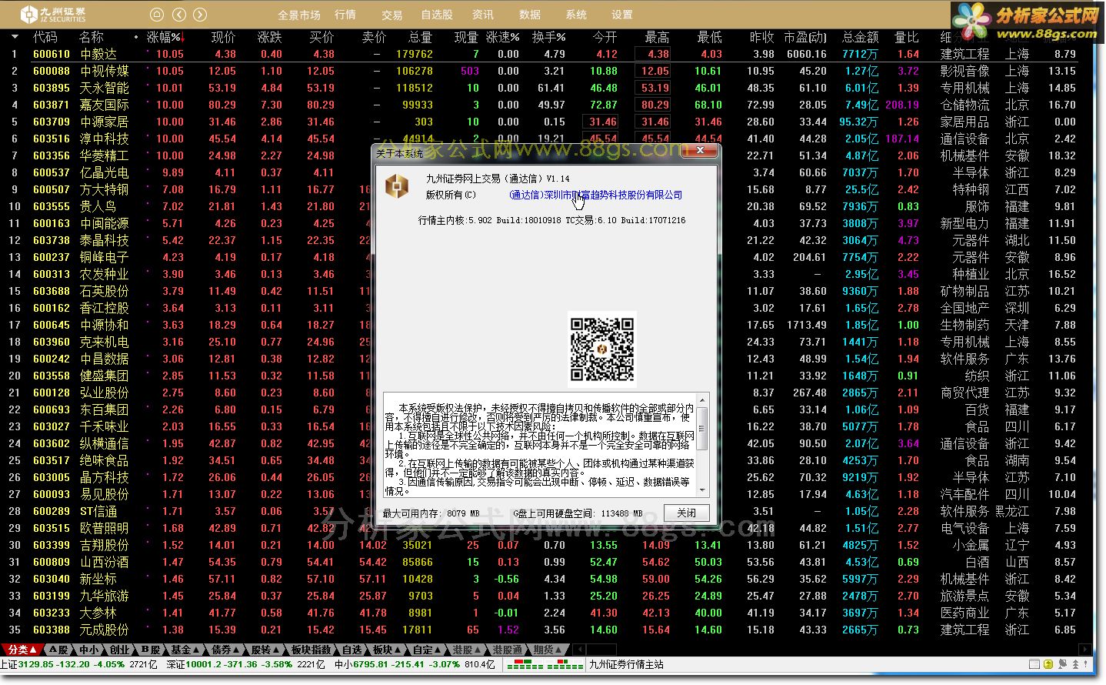The width and height of the screenshot is (1106, 685).
Task: Select stock row 603895 天永智能
Action: 546,88
